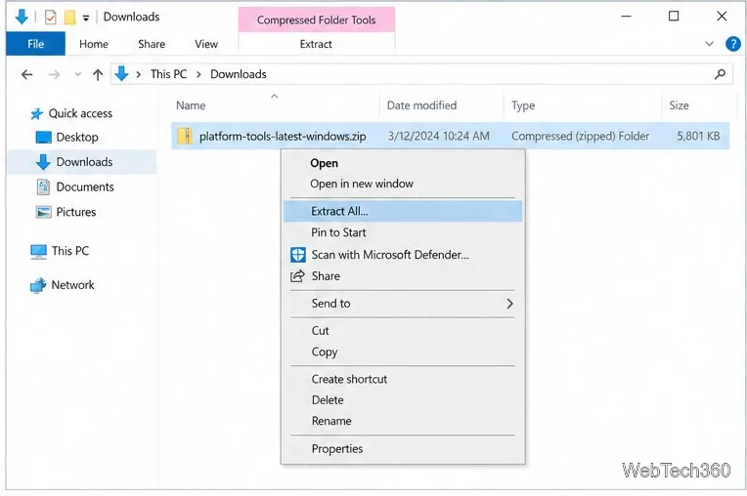
Task: Click the This PC breadcrumb in address bar
Action: [168, 74]
